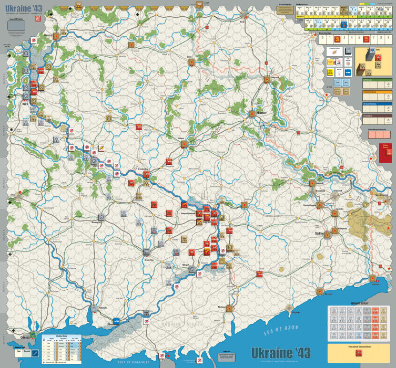Click the first blue Air Units box

click(338, 82)
